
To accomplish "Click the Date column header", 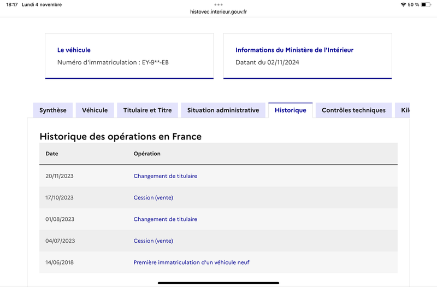I will pyautogui.click(x=52, y=154).
